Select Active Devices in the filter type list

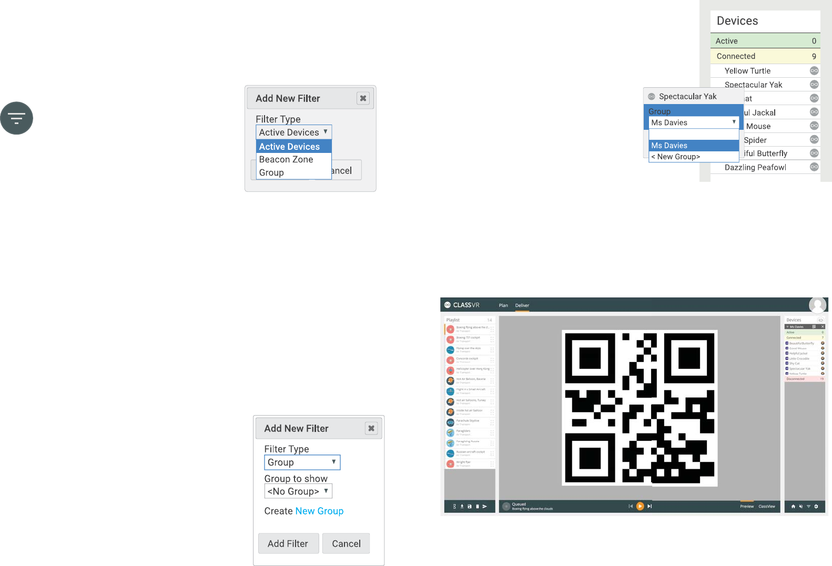point(293,147)
